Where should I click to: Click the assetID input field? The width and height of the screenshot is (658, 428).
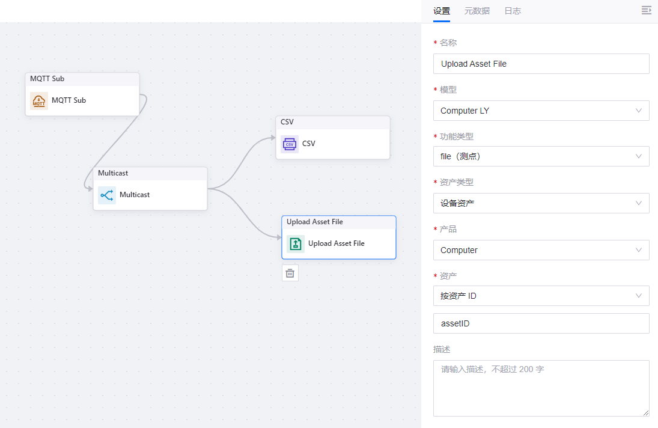tap(541, 323)
